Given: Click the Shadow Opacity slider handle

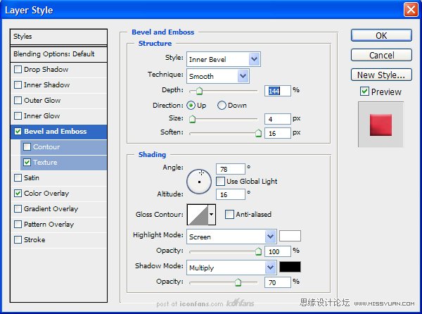Looking at the screenshot, I should pyautogui.click(x=238, y=282).
